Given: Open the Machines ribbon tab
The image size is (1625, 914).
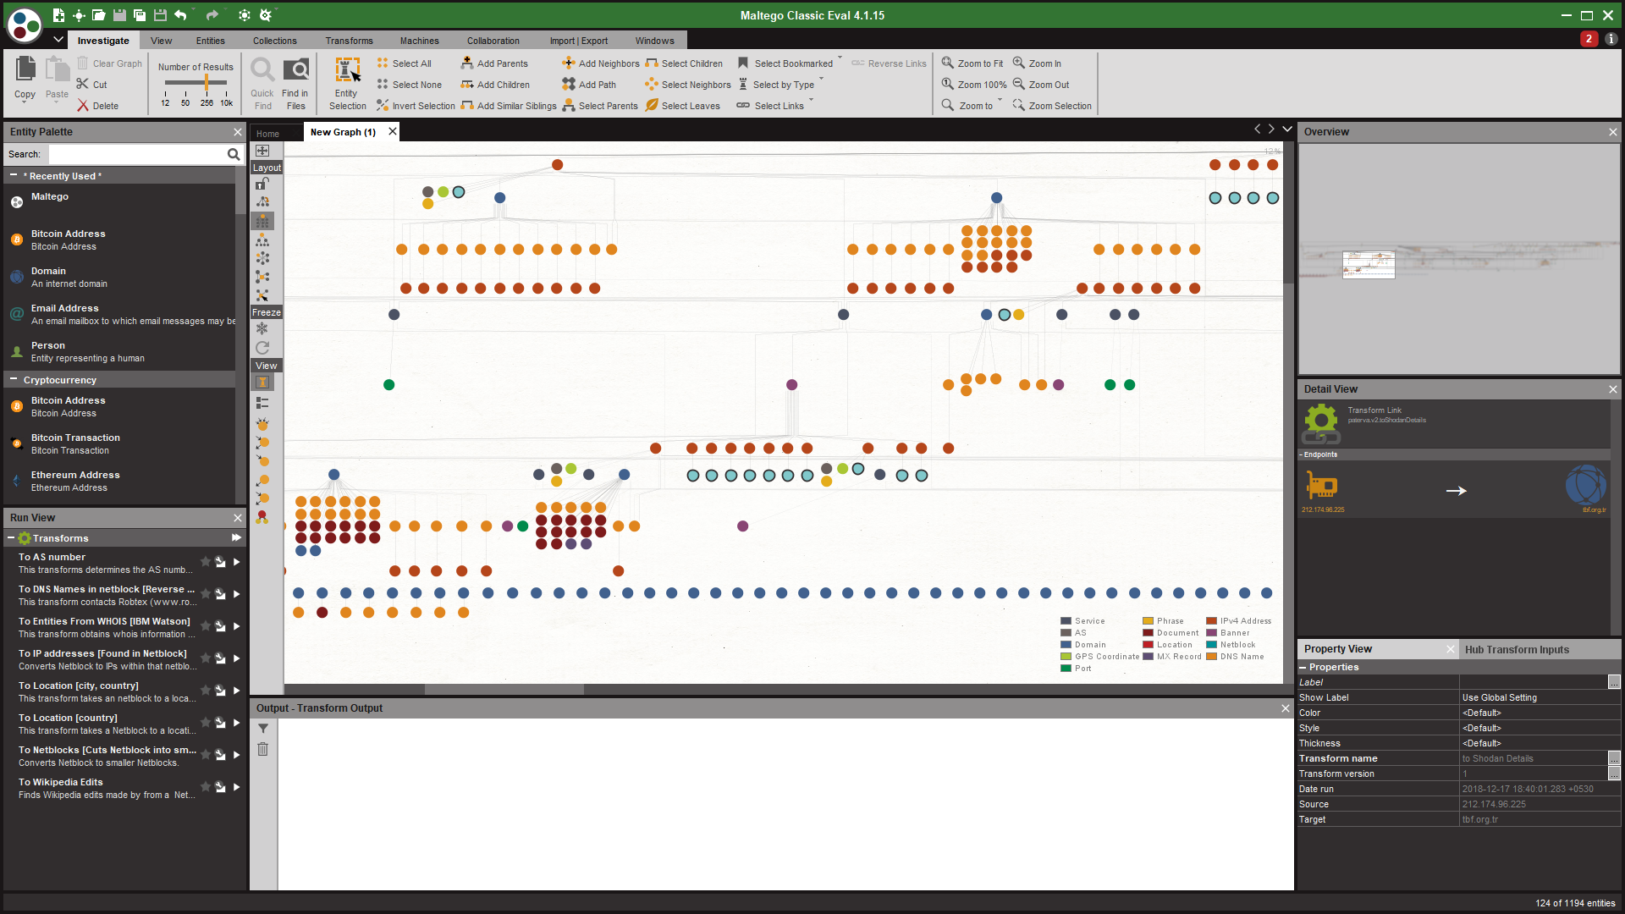Looking at the screenshot, I should 420,41.
